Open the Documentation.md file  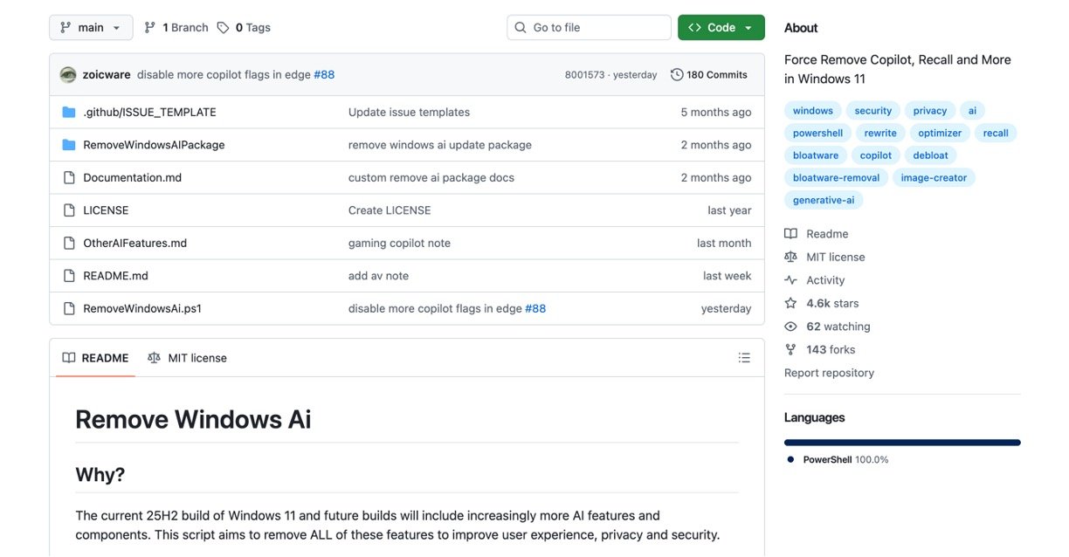click(x=132, y=177)
